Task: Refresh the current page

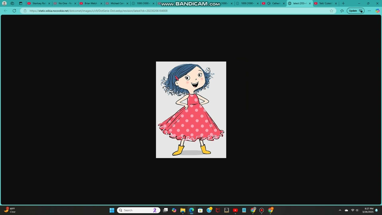Action: [14, 11]
